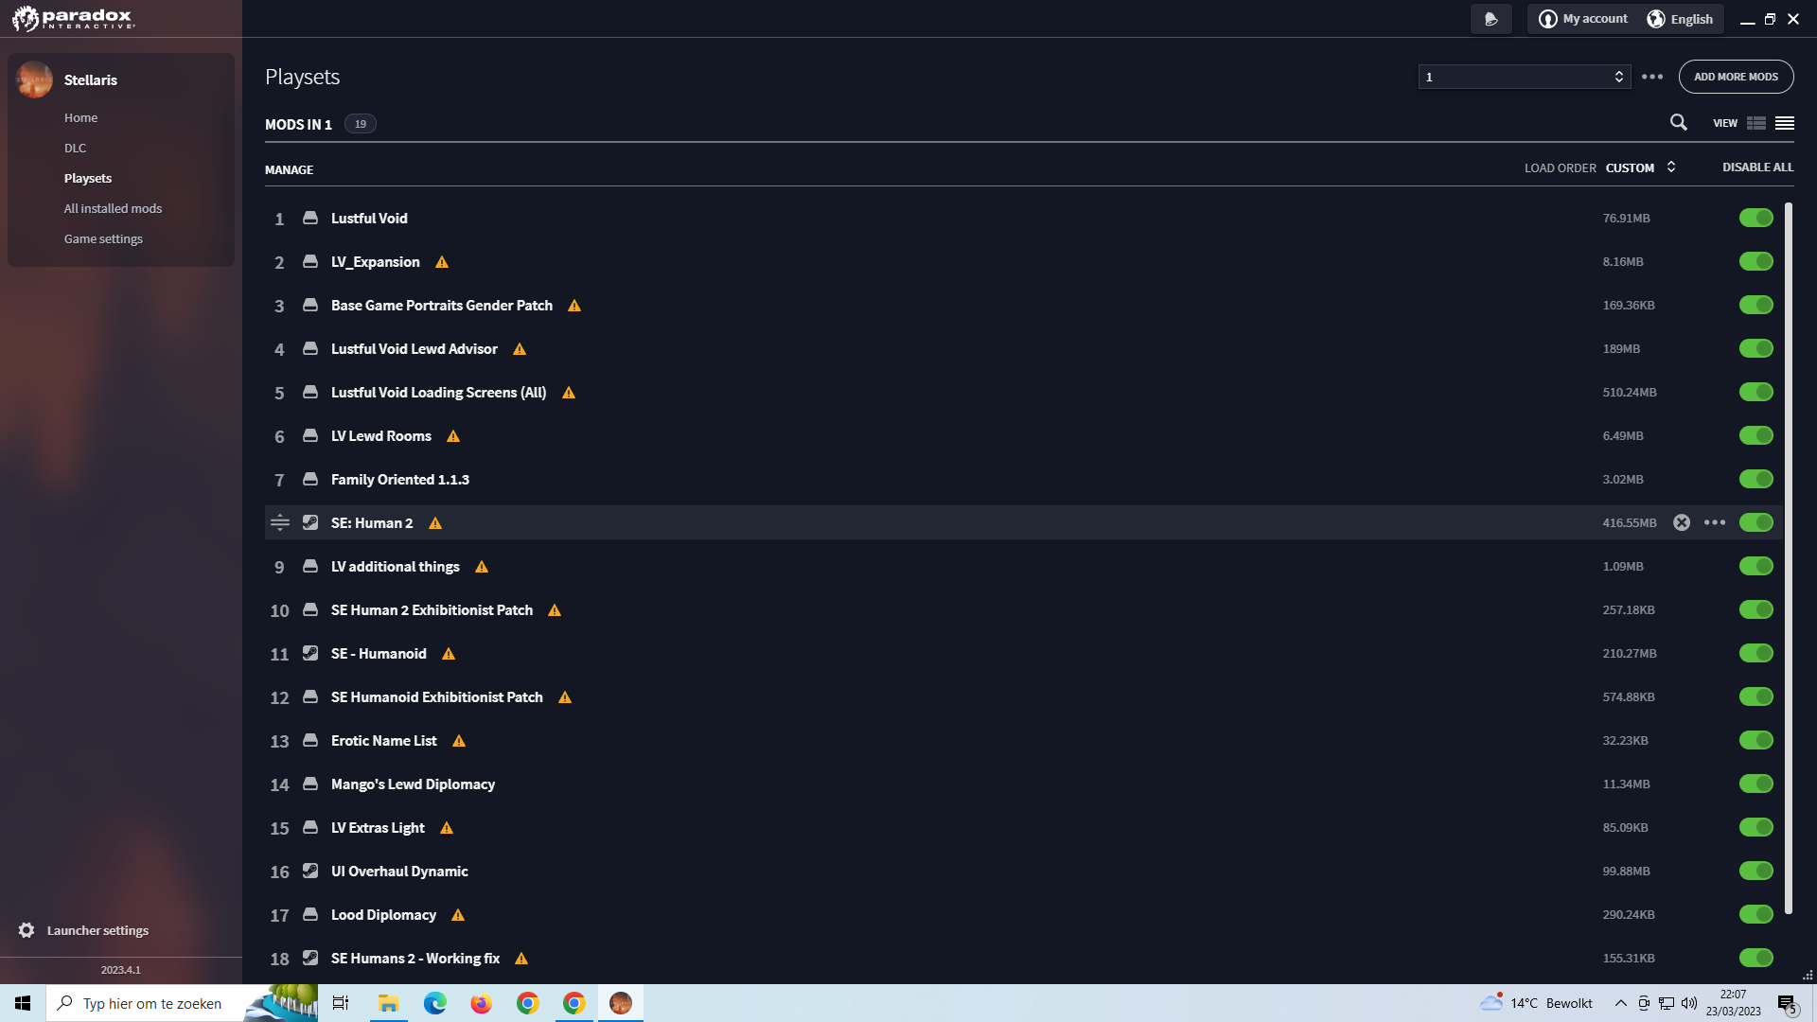Toggle the Lustful Void mod switch off

pos(1755,217)
